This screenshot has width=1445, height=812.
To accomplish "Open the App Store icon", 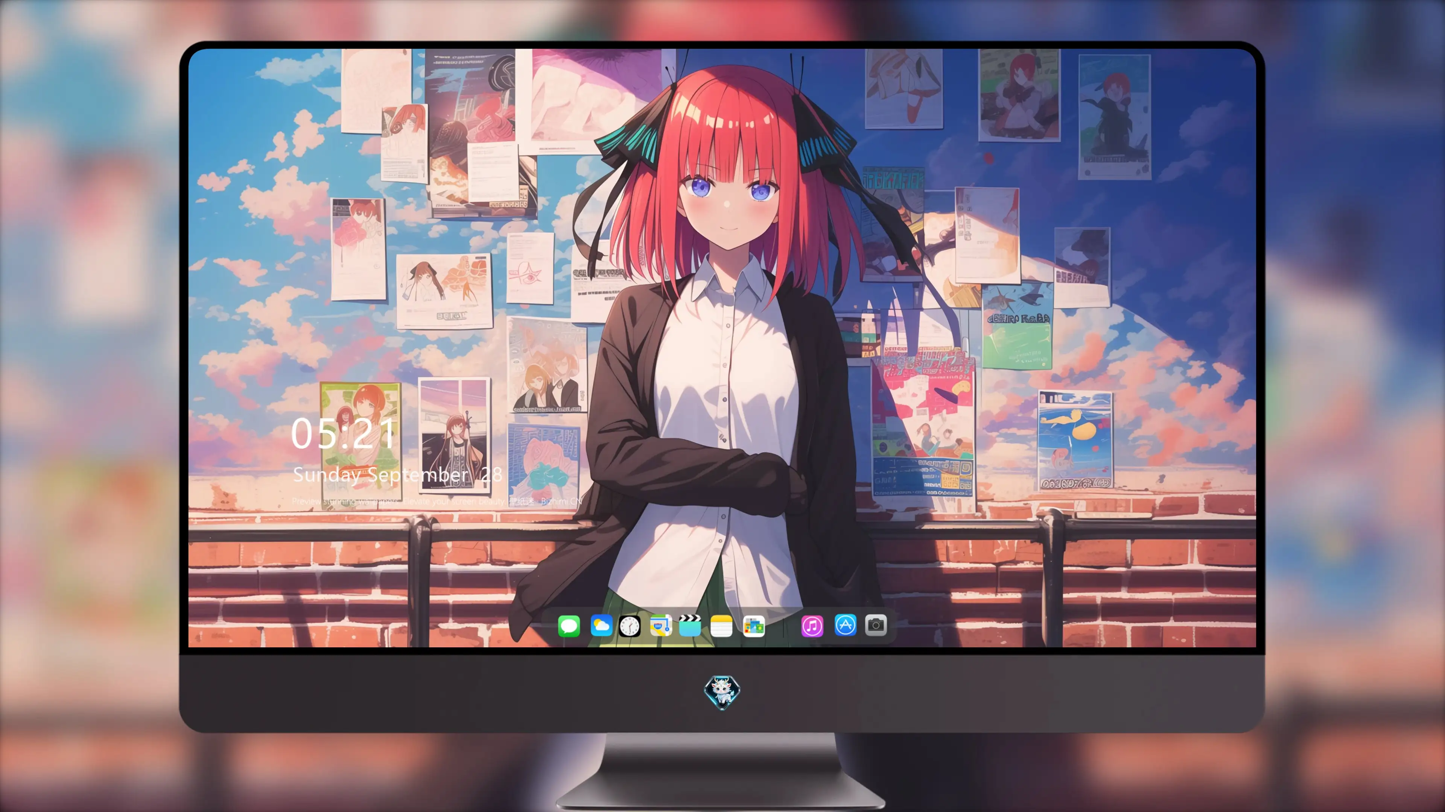I will [x=845, y=625].
